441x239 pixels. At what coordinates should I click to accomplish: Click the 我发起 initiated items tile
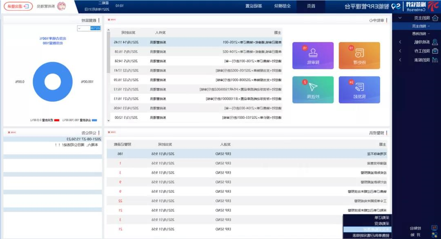[359, 89]
